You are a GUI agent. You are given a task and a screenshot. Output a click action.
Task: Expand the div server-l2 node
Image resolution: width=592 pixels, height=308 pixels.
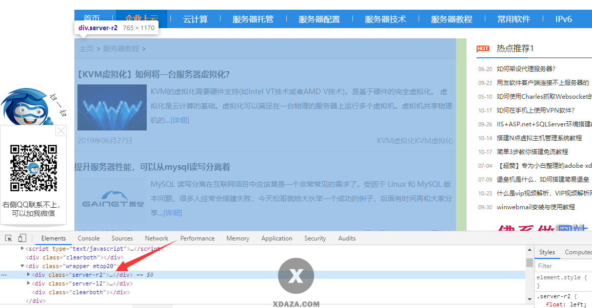[x=28, y=283]
